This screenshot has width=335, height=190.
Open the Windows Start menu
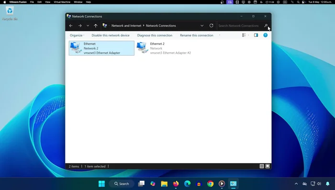point(101,184)
